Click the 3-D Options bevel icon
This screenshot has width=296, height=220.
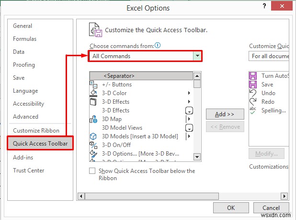(93, 154)
